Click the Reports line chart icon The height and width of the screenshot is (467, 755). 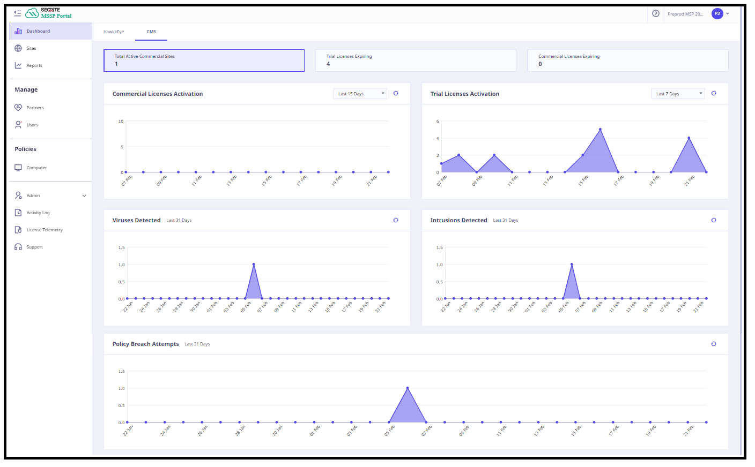pos(18,65)
